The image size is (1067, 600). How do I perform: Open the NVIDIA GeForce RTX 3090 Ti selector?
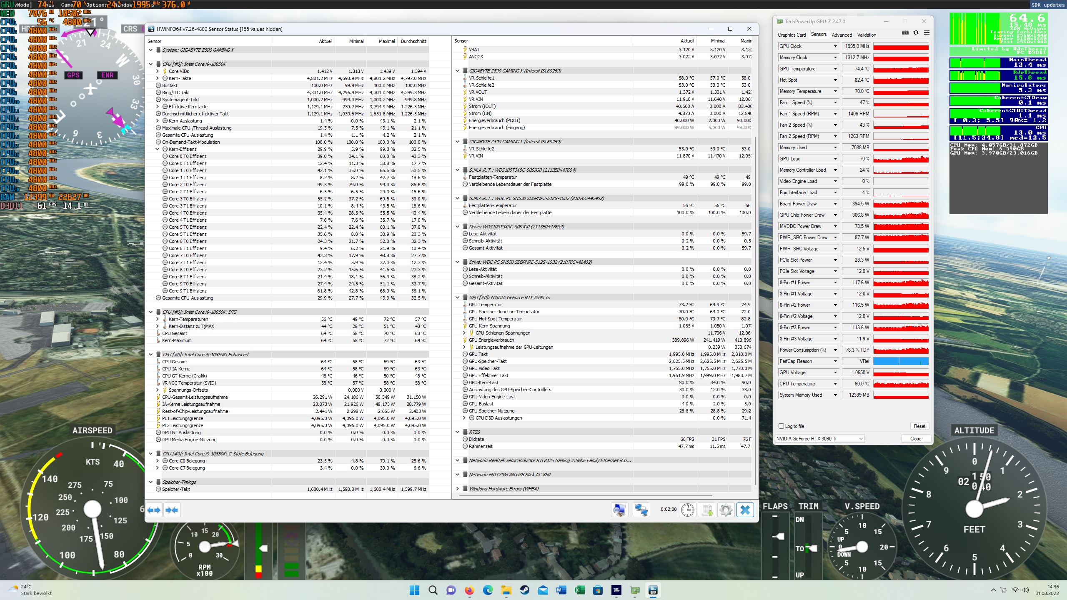[x=819, y=439]
